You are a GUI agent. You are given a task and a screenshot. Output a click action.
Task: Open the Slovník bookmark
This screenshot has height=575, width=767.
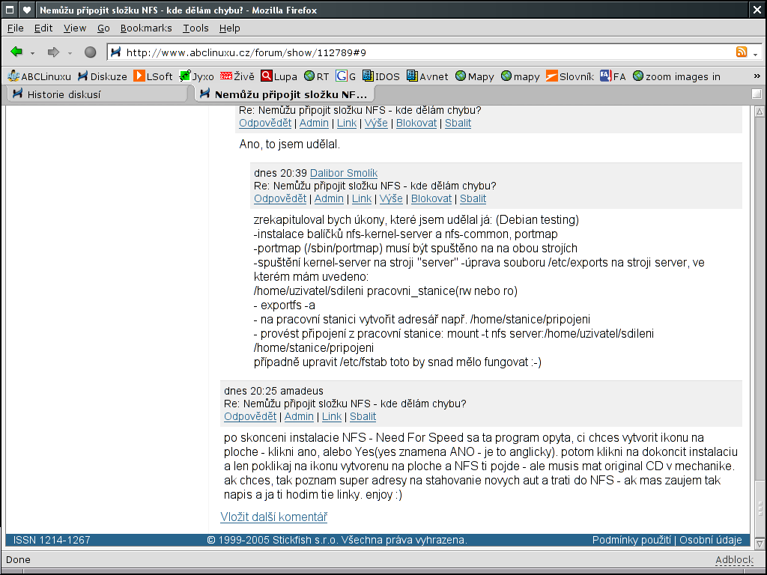[x=569, y=76]
